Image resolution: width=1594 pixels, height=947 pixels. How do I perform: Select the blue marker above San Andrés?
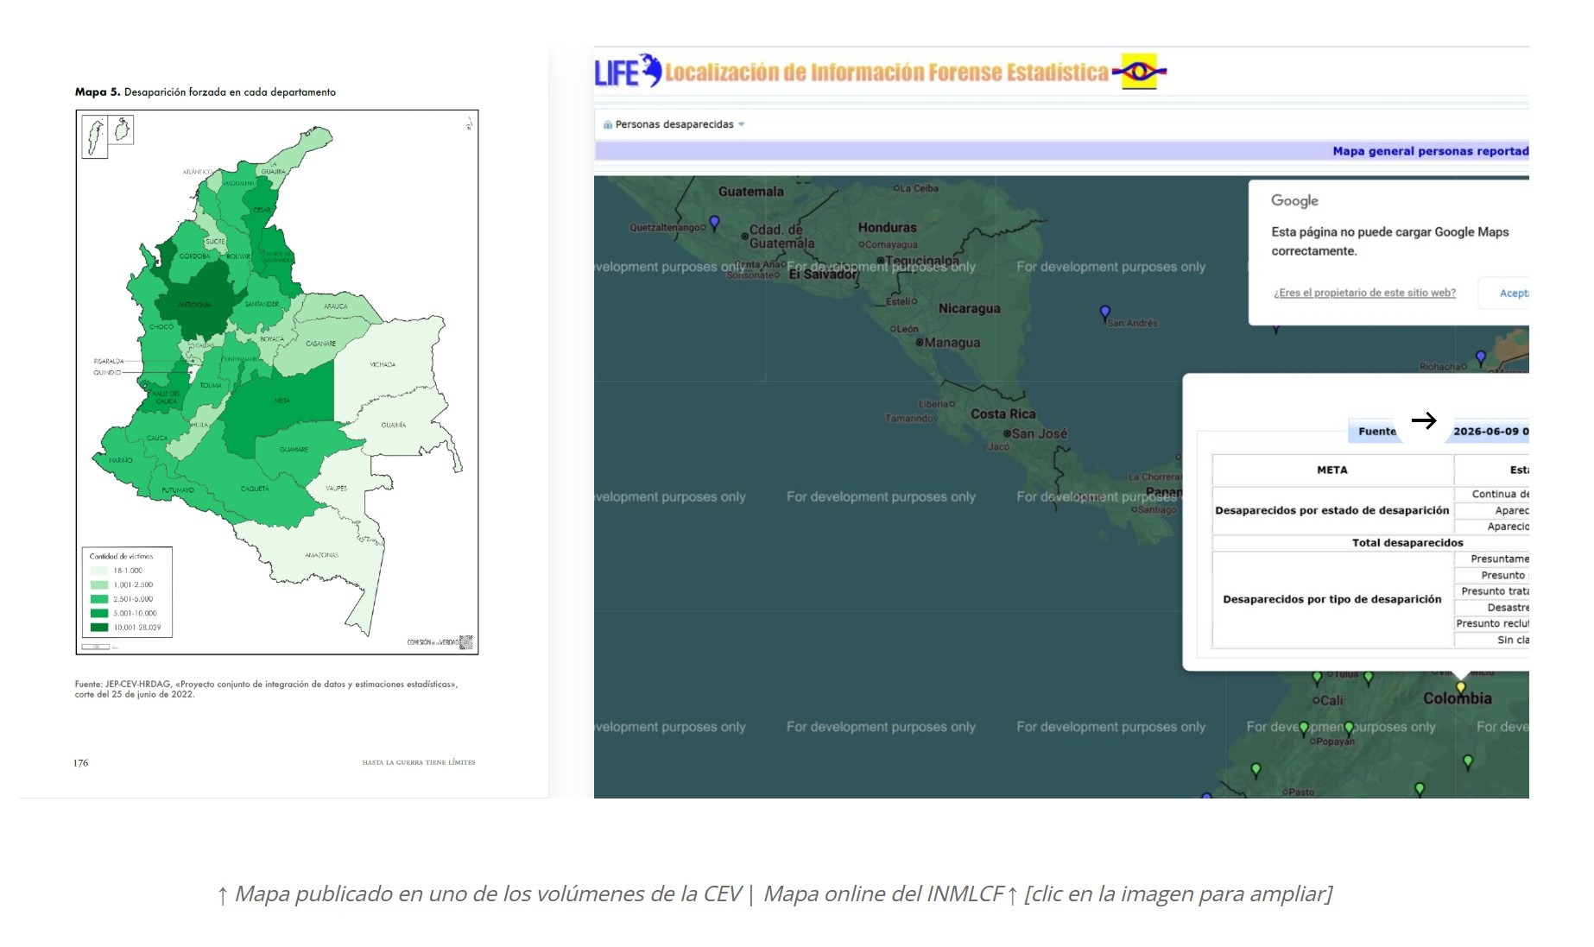pyautogui.click(x=1104, y=313)
